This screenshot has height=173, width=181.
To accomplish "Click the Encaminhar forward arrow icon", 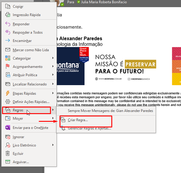I will point(7,41).
